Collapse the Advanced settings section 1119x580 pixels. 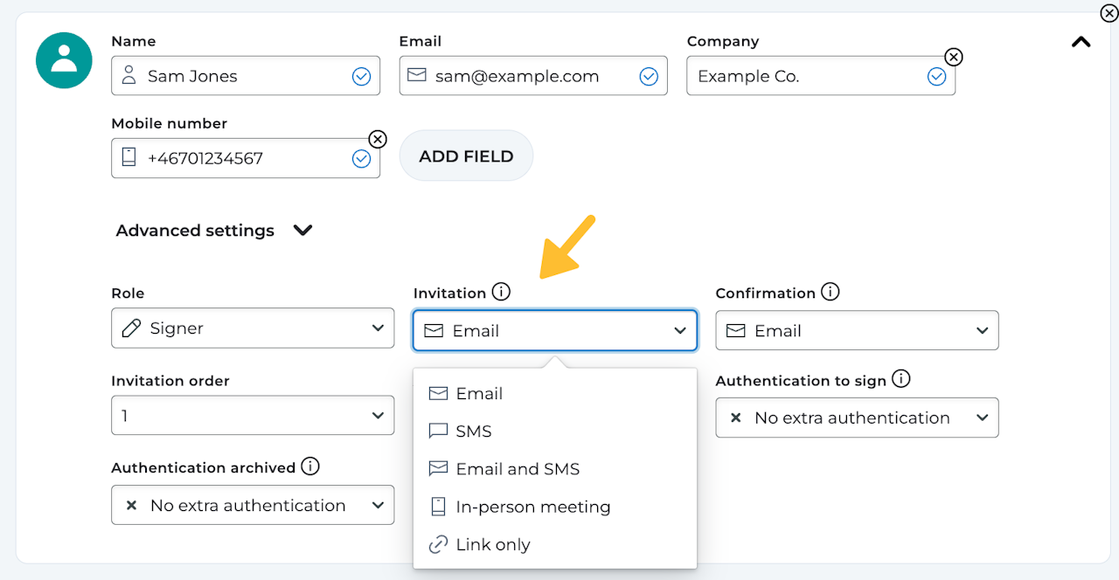(x=302, y=231)
